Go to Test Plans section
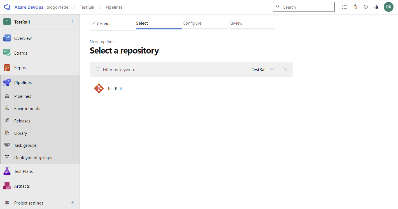The width and height of the screenshot is (398, 209). coord(23,171)
